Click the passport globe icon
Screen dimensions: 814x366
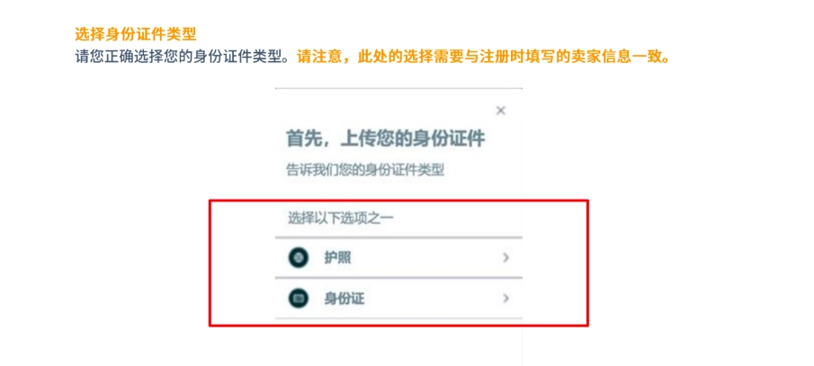pos(299,258)
